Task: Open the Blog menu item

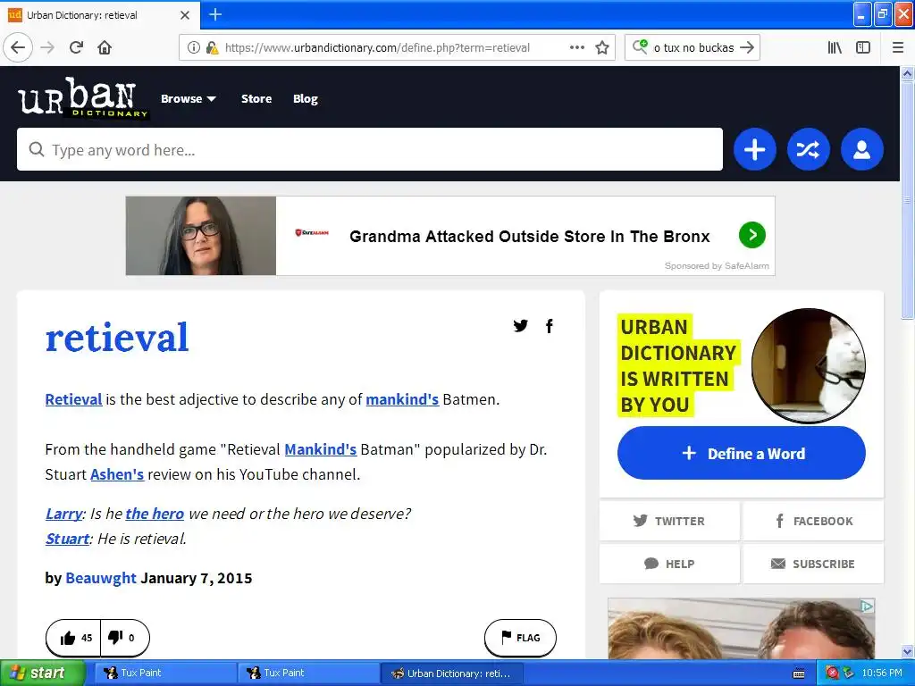Action: click(306, 98)
